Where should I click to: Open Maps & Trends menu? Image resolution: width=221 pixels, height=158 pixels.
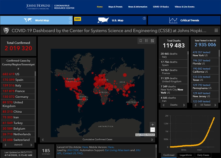115,7
